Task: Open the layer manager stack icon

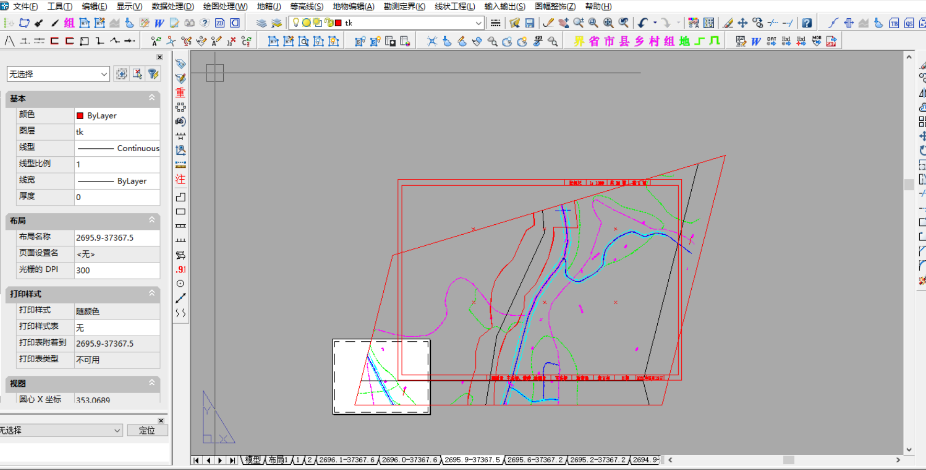Action: coord(261,23)
